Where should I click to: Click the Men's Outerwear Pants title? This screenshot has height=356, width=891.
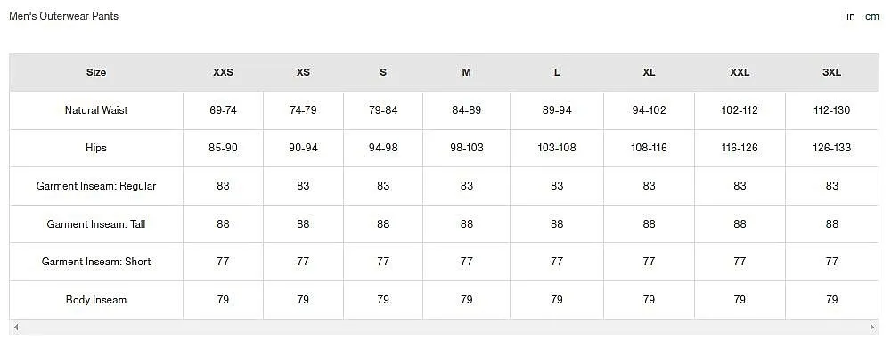point(63,16)
